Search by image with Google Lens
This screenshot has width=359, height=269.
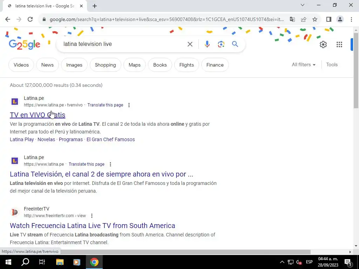(221, 44)
